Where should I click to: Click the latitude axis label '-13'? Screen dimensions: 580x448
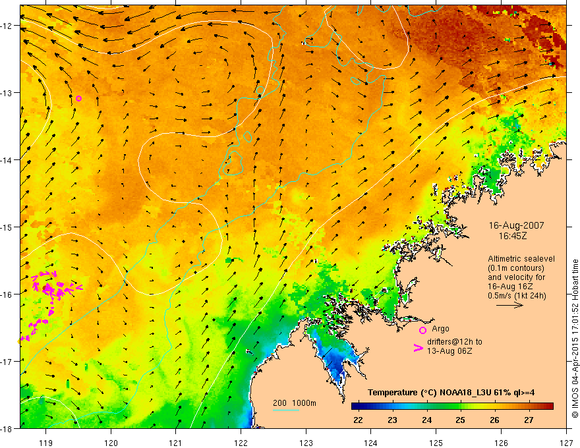(7, 92)
